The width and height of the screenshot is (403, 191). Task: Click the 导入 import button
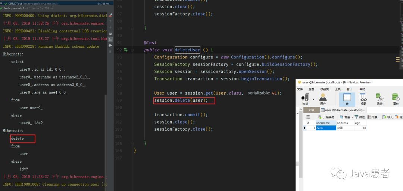[x=388, y=117]
